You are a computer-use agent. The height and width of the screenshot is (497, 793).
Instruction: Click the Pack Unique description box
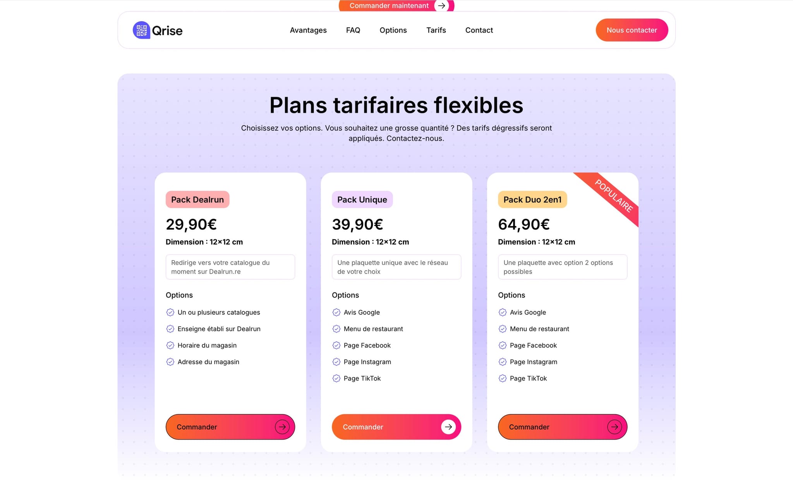pyautogui.click(x=396, y=267)
